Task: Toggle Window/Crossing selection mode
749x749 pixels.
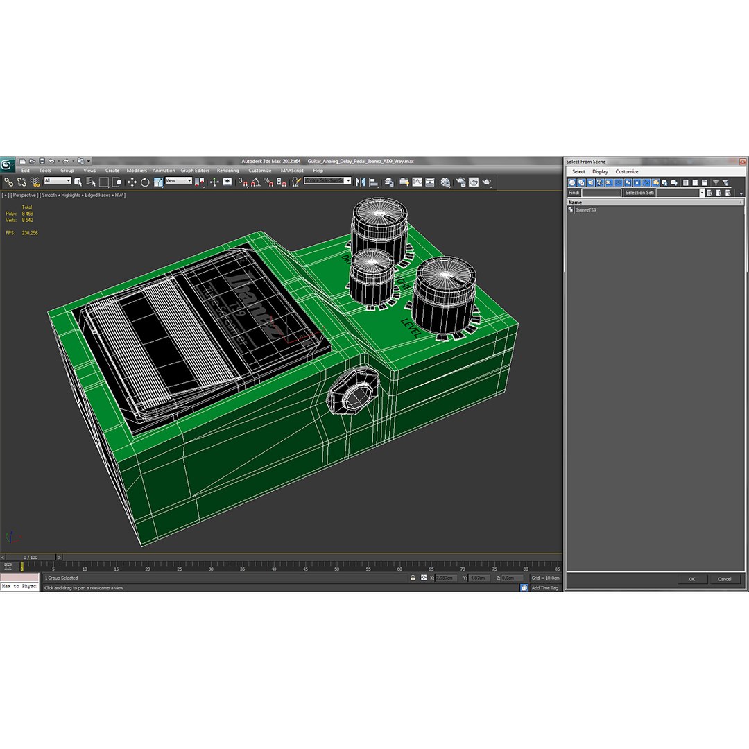Action: click(x=117, y=182)
